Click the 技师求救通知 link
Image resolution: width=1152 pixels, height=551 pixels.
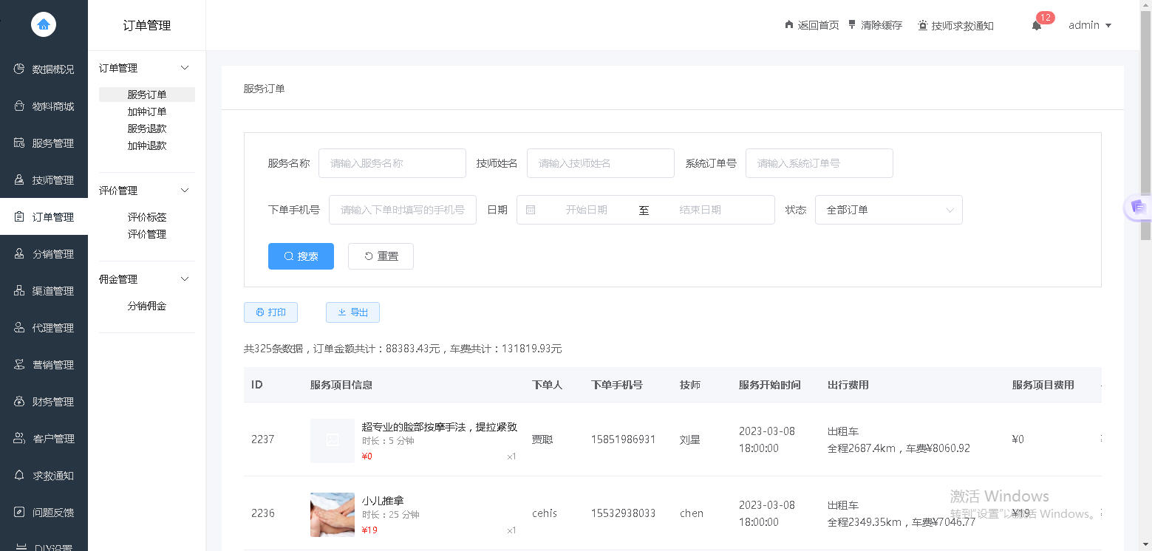(x=955, y=25)
